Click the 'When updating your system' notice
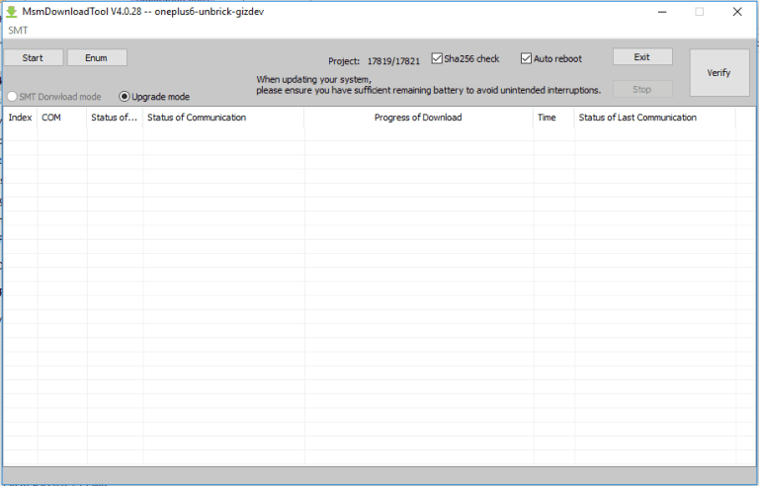 tap(428, 85)
